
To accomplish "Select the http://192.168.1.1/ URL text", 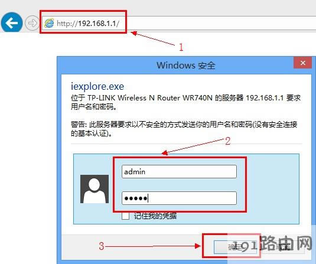I will [88, 24].
